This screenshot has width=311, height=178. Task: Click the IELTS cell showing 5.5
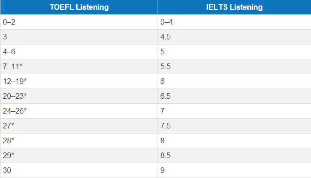(x=234, y=66)
